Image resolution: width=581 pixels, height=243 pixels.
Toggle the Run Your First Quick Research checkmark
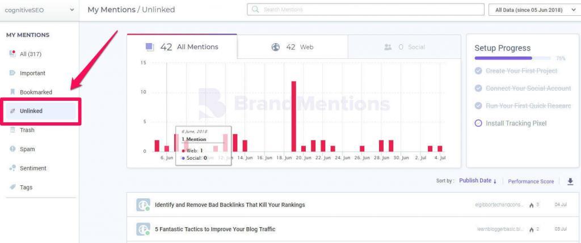pos(478,106)
